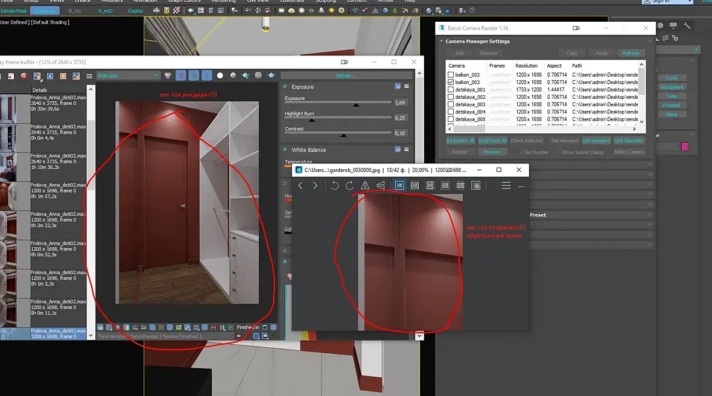Click the [Un]Select All button
Screen dimensions: 712x396
coord(460,140)
